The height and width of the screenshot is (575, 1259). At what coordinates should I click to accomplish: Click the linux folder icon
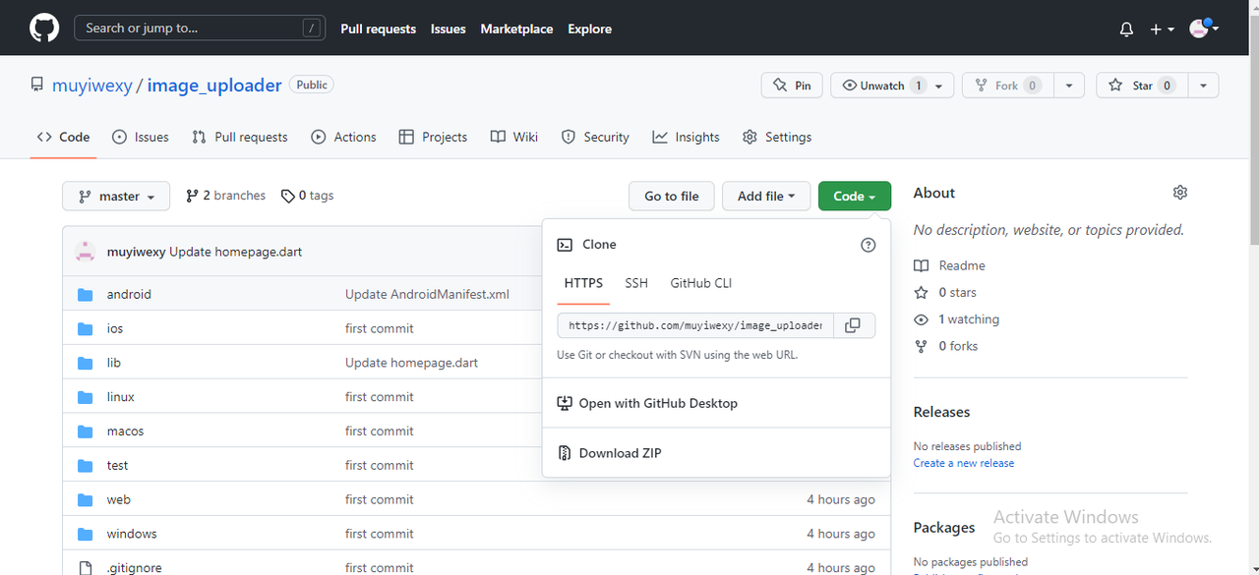tap(86, 397)
